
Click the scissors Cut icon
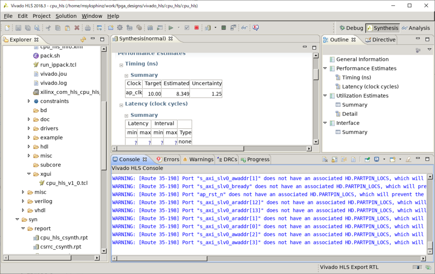pyautogui.click(x=48, y=28)
